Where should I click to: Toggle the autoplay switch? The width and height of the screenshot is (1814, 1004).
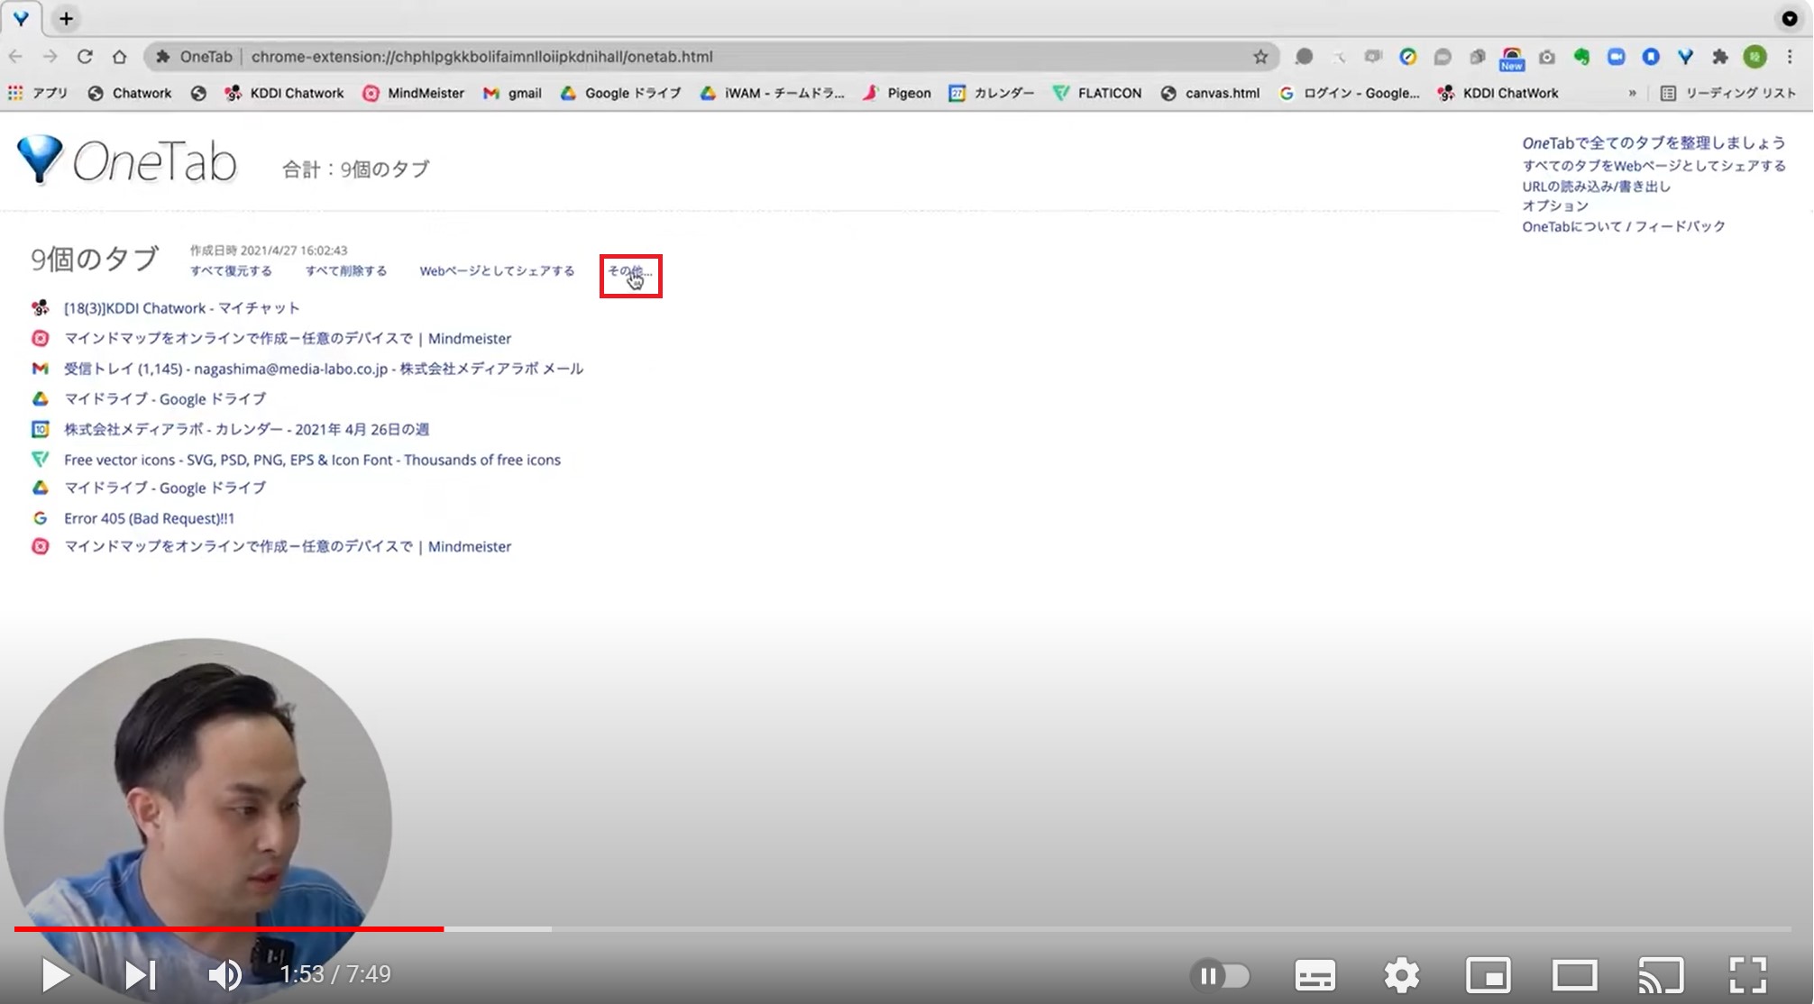[x=1222, y=975]
